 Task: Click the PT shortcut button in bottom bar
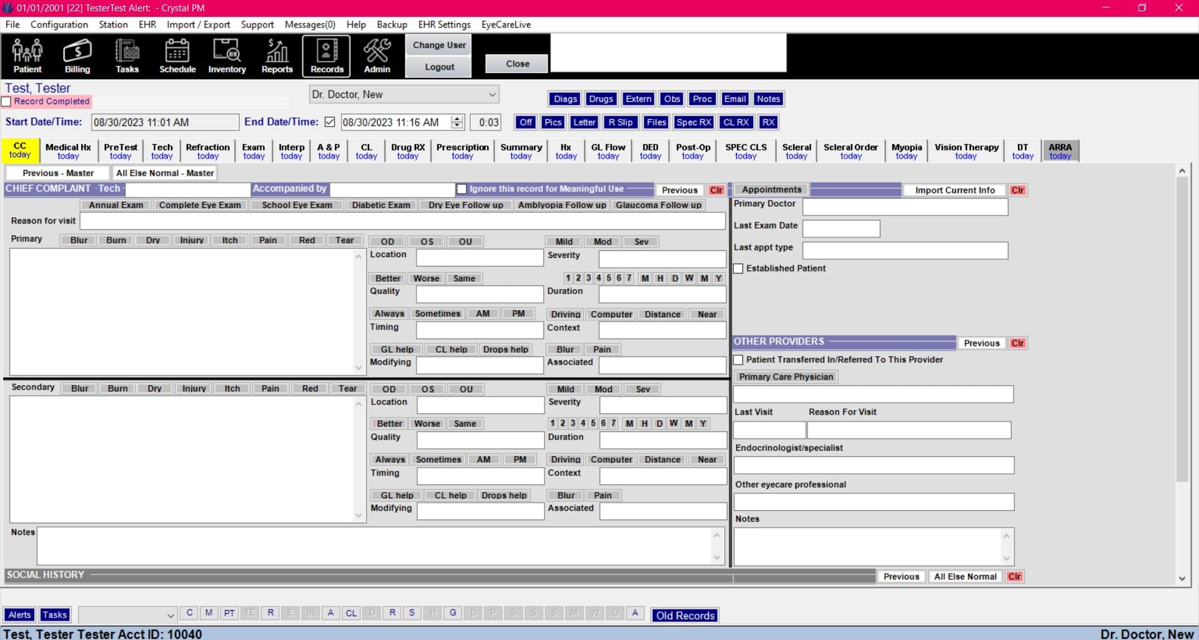[229, 613]
